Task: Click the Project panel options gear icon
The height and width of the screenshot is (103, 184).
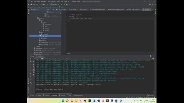Action: (x=57, y=9)
